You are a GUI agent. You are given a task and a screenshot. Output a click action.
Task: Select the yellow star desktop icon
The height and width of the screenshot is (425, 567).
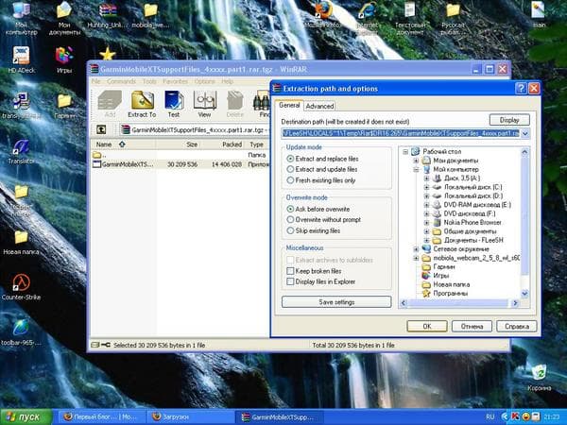(x=108, y=54)
